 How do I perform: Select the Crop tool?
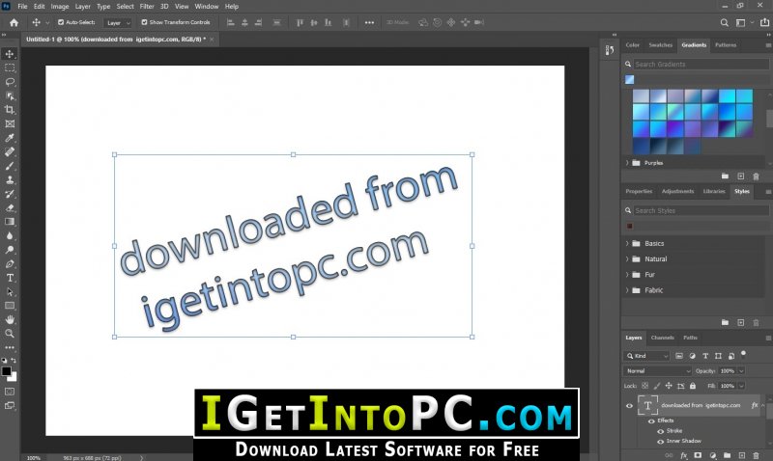pos(10,110)
